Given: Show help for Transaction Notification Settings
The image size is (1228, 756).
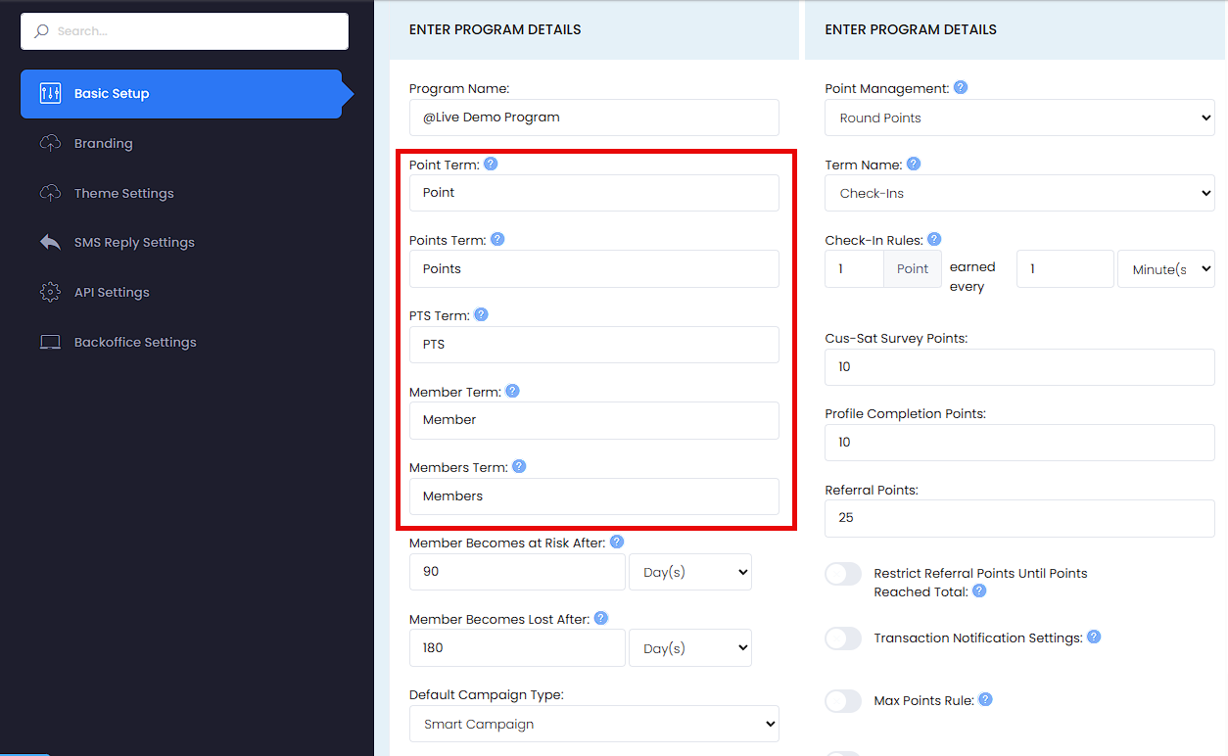Looking at the screenshot, I should (x=1094, y=637).
